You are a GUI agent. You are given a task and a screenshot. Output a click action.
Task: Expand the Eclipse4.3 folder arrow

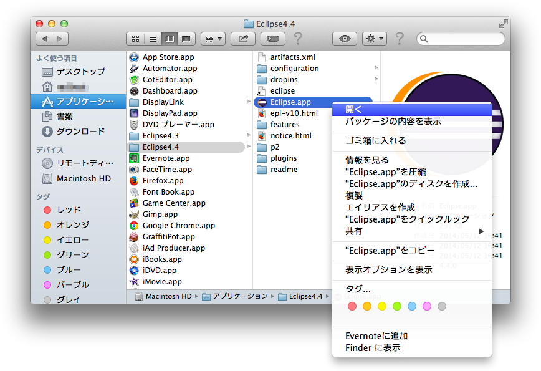point(249,135)
